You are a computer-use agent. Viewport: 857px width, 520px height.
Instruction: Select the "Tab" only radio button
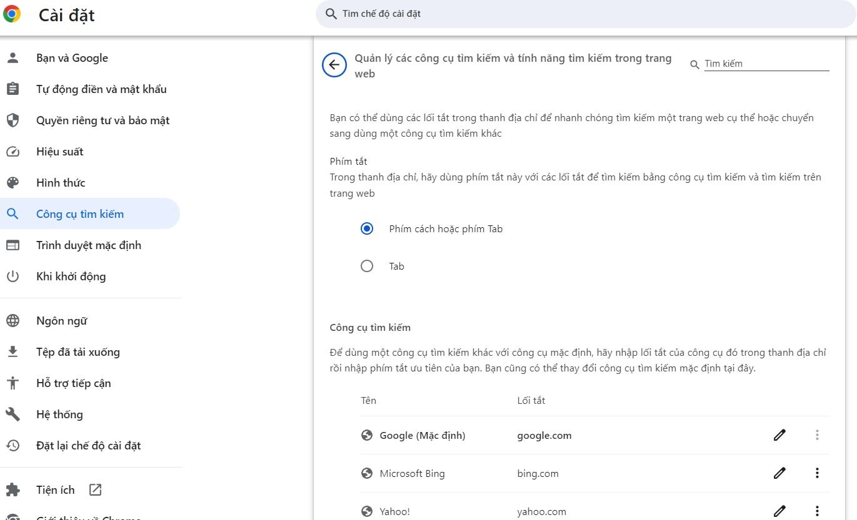(x=367, y=266)
